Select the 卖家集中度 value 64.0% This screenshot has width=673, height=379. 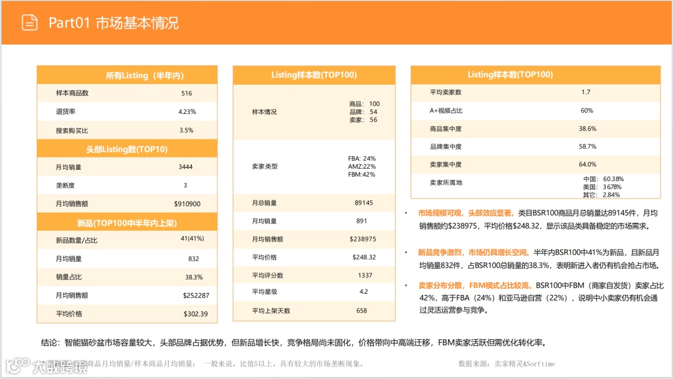tap(588, 164)
